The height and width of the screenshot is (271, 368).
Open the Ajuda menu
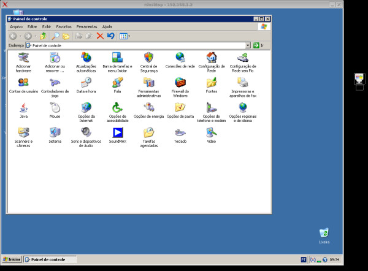(x=107, y=27)
